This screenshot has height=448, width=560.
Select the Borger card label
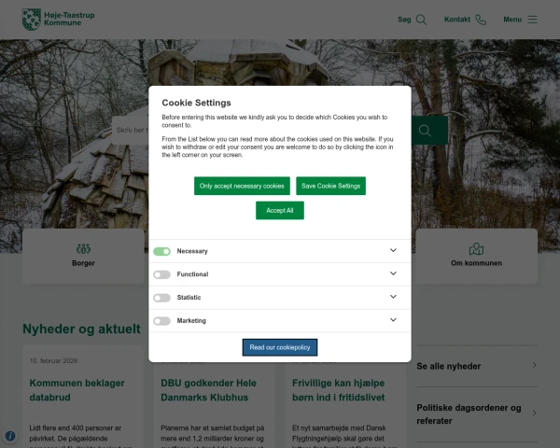pyautogui.click(x=83, y=263)
